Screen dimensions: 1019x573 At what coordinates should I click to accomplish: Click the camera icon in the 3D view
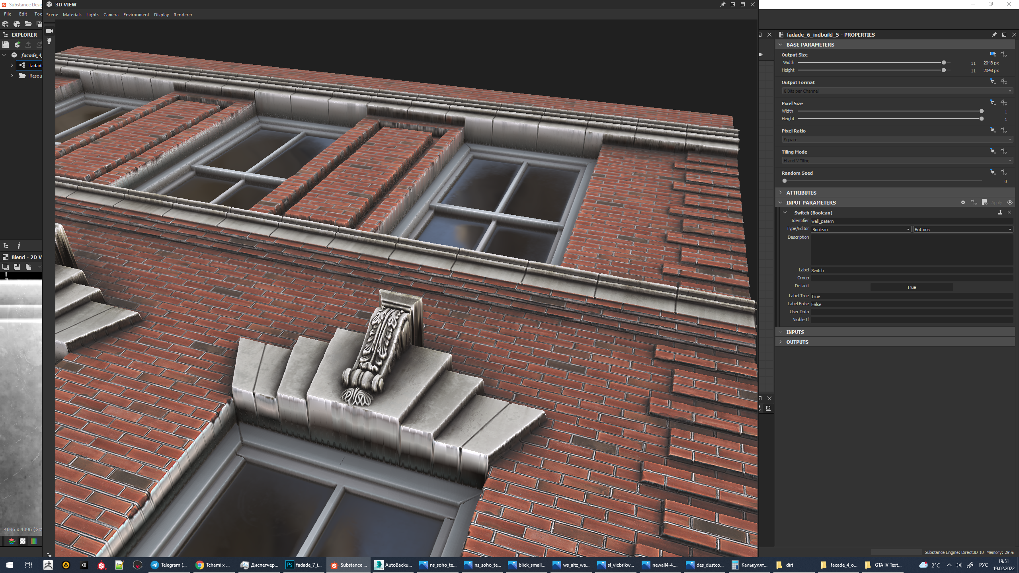[49, 31]
